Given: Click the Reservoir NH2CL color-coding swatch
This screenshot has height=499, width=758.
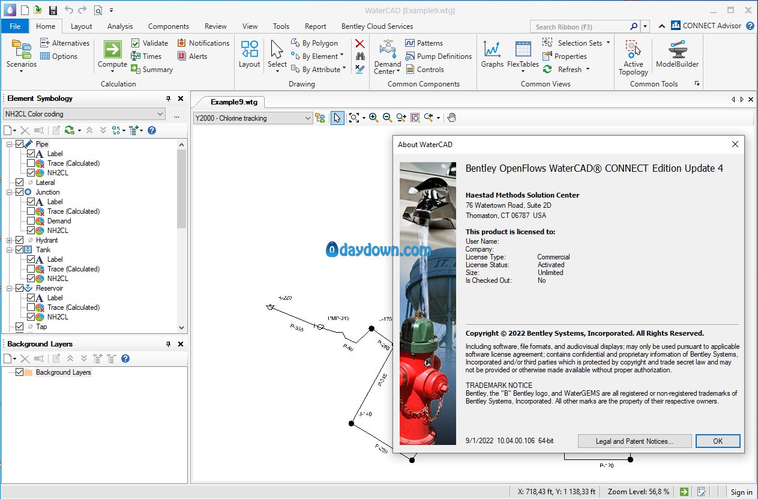Looking at the screenshot, I should pos(40,317).
